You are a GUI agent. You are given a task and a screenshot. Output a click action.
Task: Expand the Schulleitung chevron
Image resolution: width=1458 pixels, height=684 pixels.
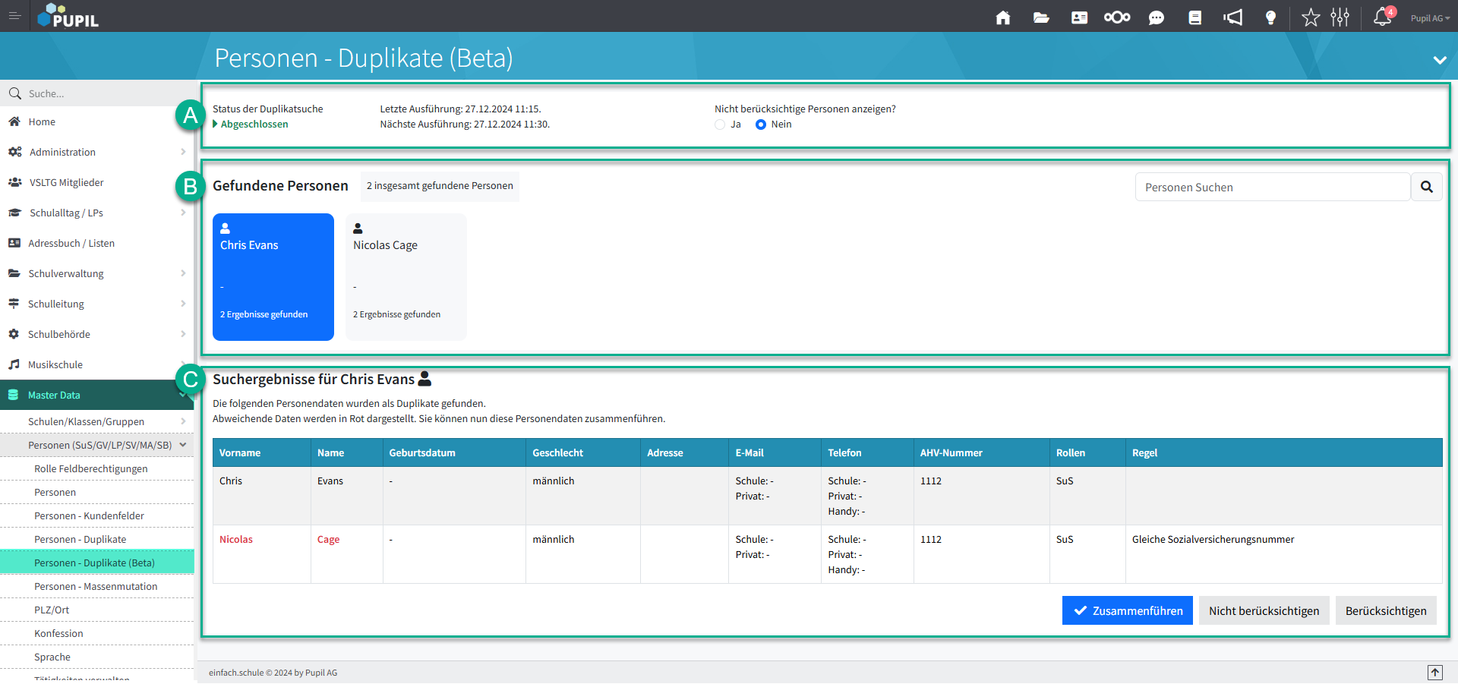(183, 304)
